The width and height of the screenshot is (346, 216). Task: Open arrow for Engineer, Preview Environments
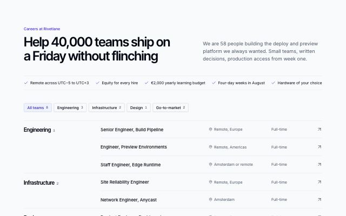pos(320,147)
